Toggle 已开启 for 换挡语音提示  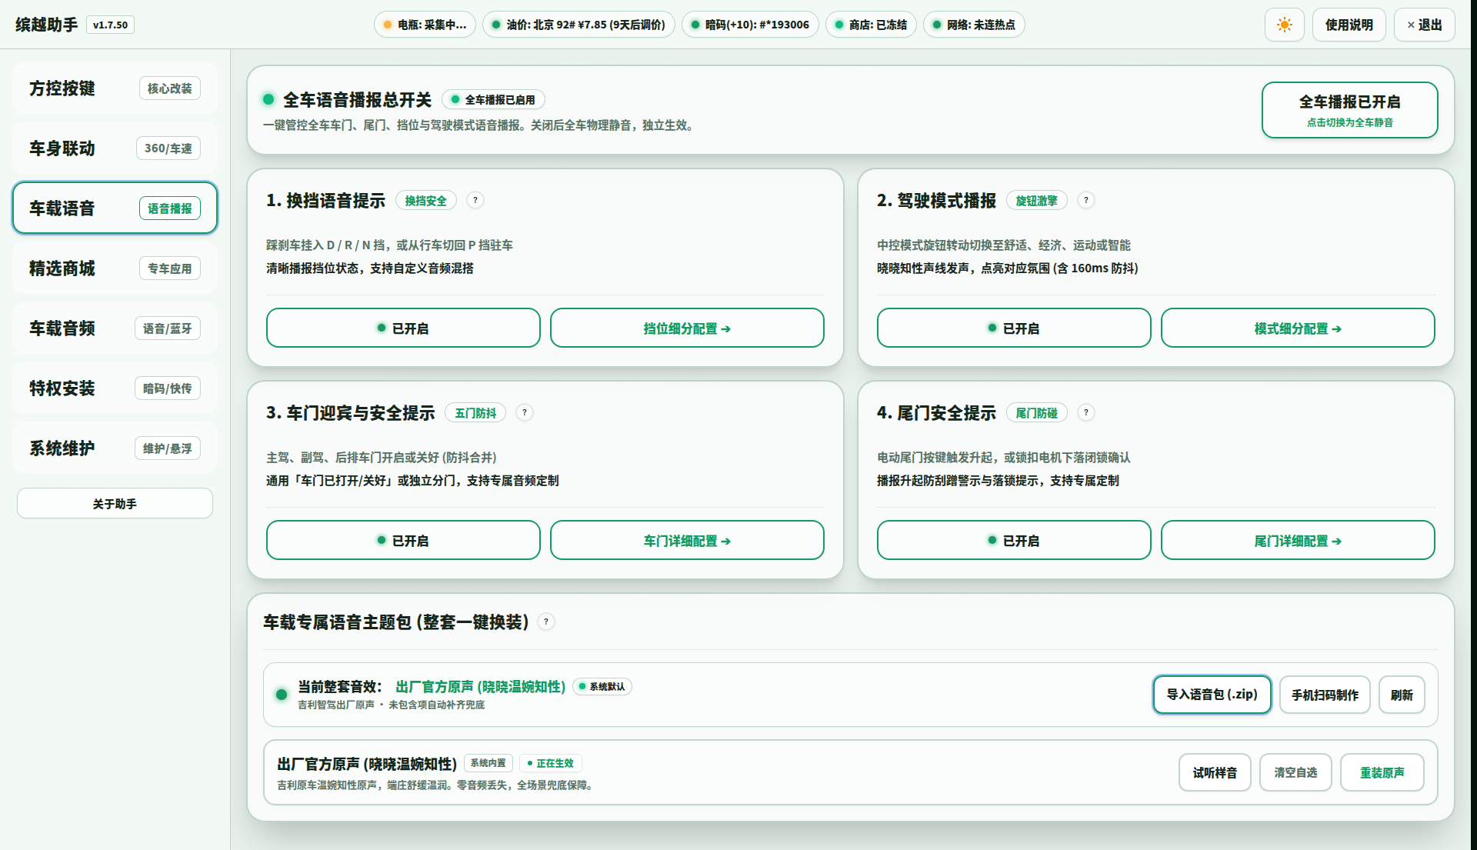(x=403, y=328)
